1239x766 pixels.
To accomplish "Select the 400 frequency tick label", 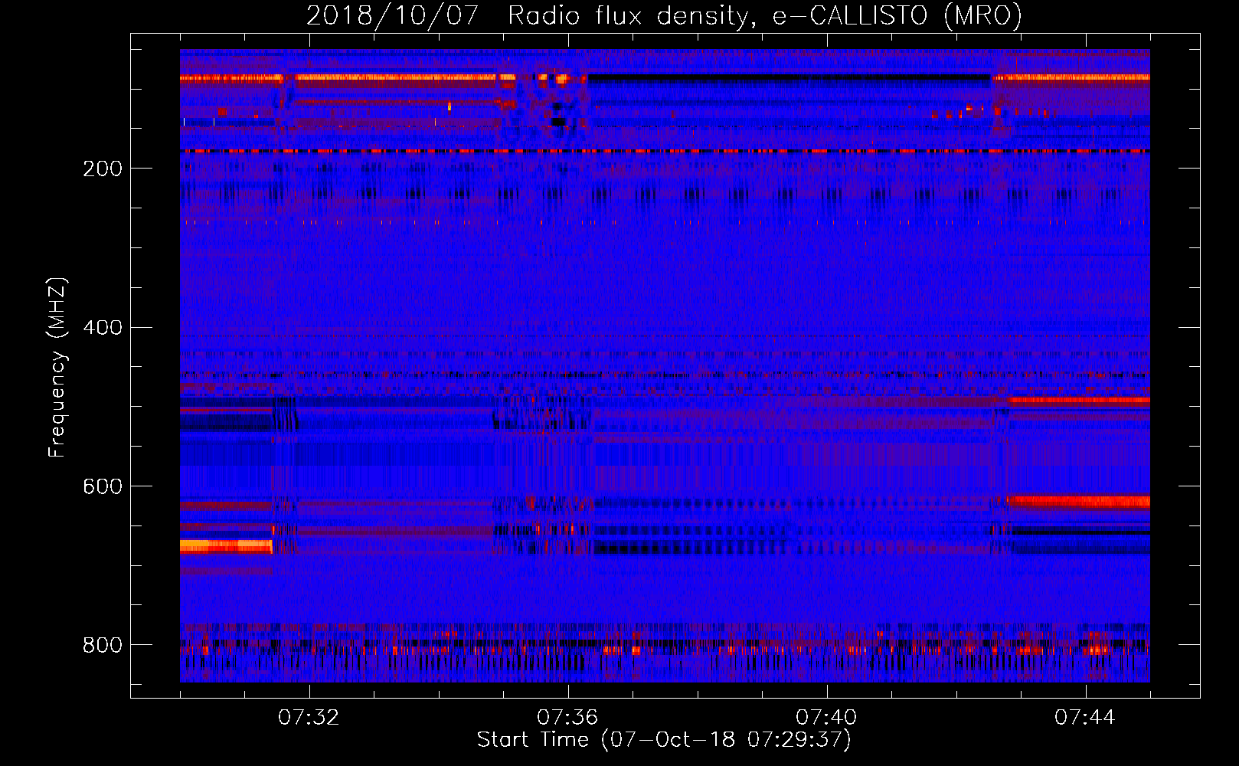I will point(103,328).
